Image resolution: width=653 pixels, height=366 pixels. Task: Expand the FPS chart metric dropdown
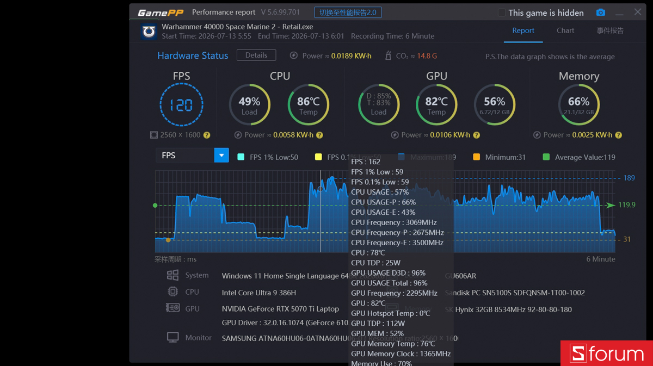click(221, 156)
